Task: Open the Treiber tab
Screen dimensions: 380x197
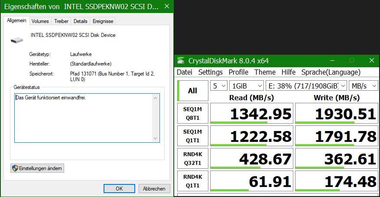Action: tap(62, 21)
